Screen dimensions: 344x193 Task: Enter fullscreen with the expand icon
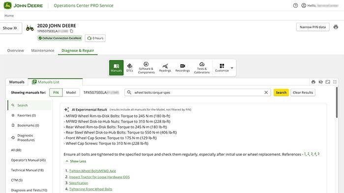click(335, 82)
